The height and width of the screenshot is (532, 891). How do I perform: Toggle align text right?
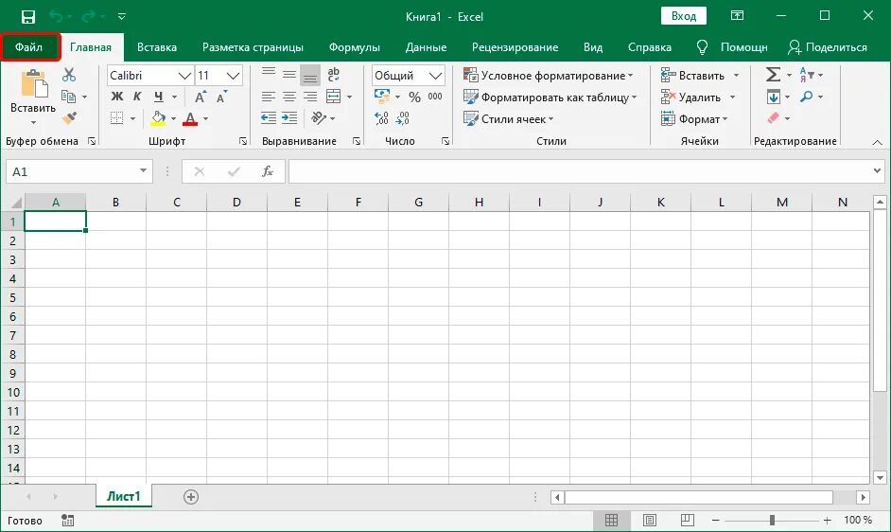pyautogui.click(x=310, y=97)
